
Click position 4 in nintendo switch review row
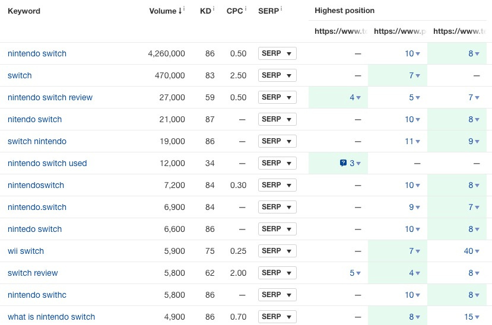(355, 97)
